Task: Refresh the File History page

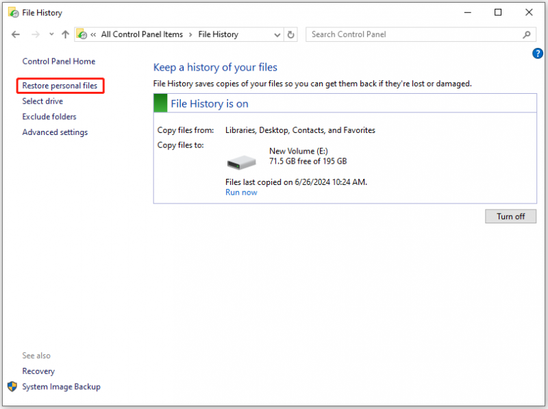Action: pos(290,35)
